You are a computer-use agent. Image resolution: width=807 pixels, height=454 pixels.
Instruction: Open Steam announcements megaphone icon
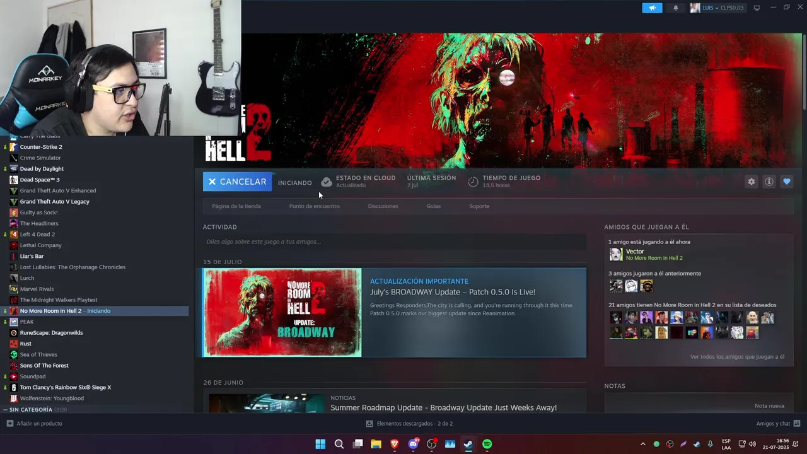click(x=652, y=8)
